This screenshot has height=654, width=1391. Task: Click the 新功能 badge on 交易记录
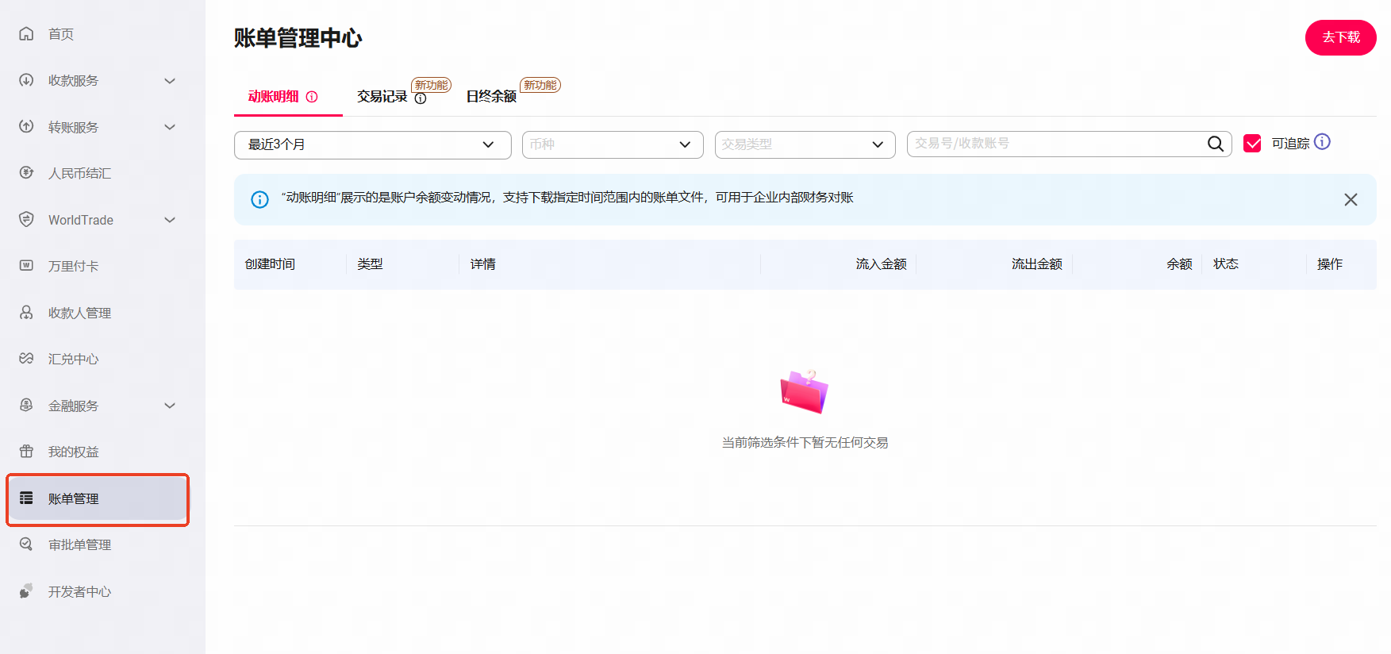431,85
